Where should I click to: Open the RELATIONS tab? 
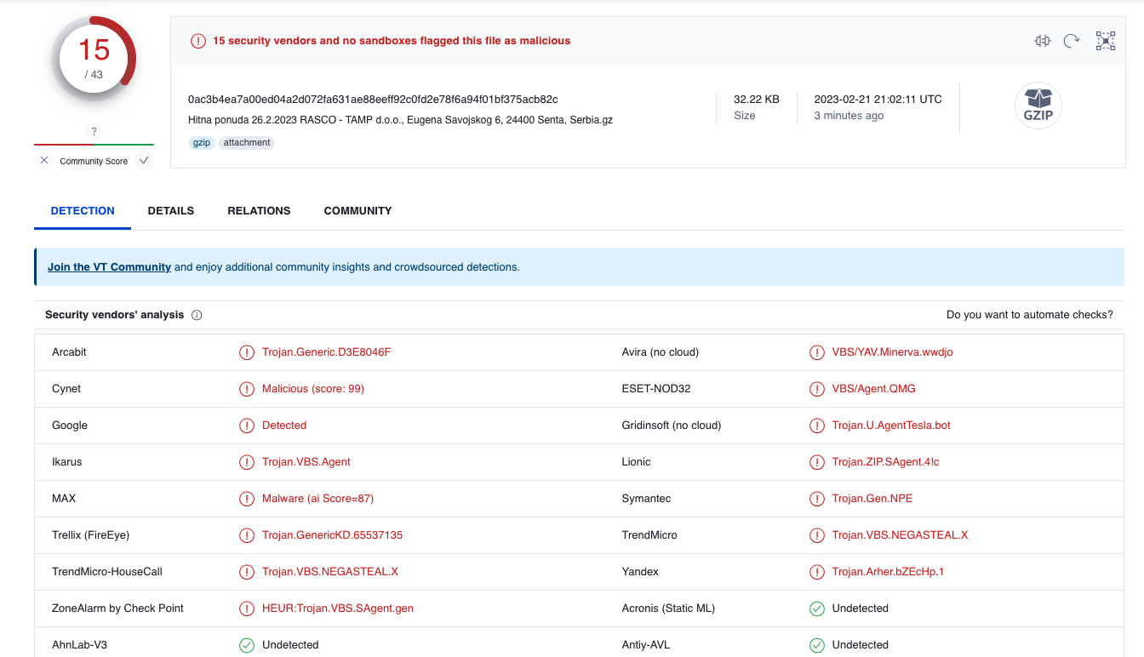point(259,211)
